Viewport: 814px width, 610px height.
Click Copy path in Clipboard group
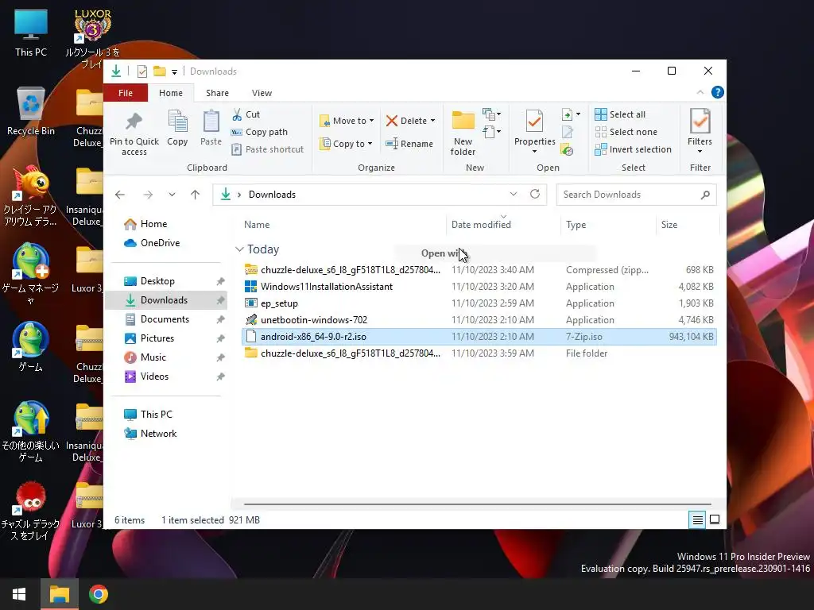[x=260, y=132]
